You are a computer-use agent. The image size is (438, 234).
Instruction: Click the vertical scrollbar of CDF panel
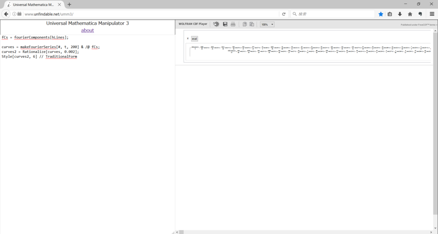coord(435,123)
